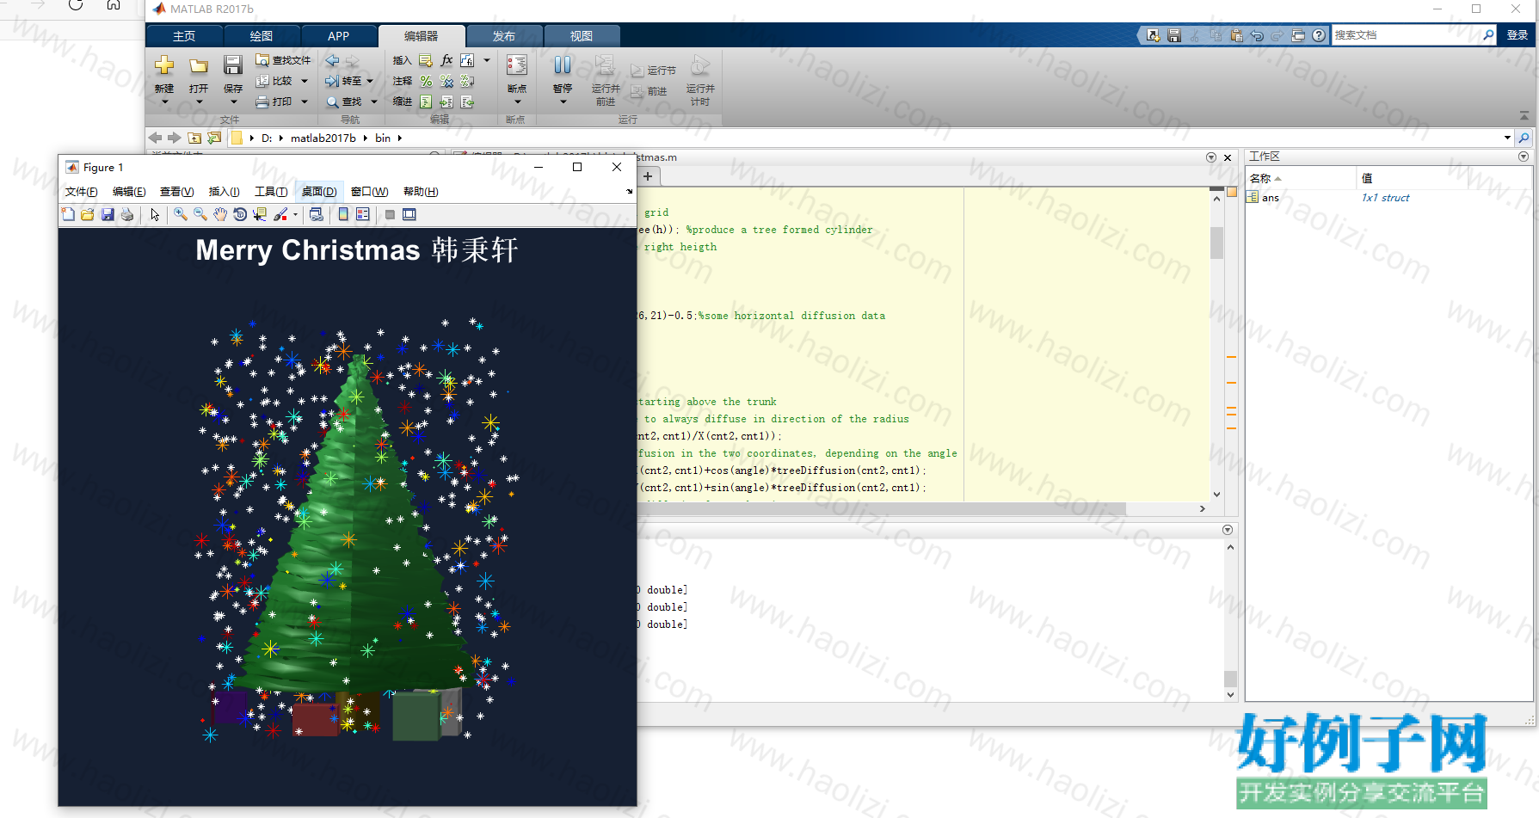This screenshot has width=1539, height=818.
Task: Click the insert section icon next to 插入
Action: pyautogui.click(x=426, y=60)
